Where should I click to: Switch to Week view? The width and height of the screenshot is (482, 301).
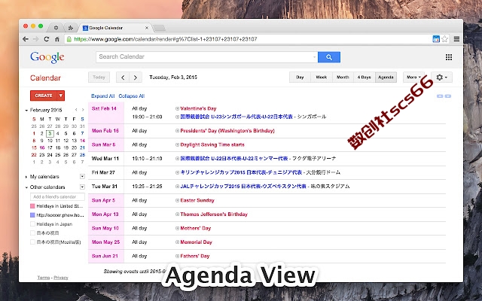[x=322, y=78]
